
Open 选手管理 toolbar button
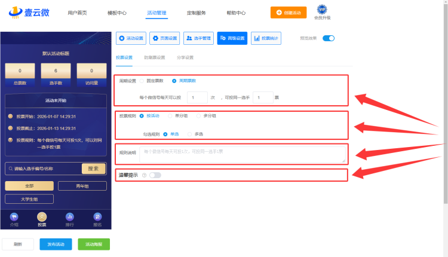pos(199,38)
